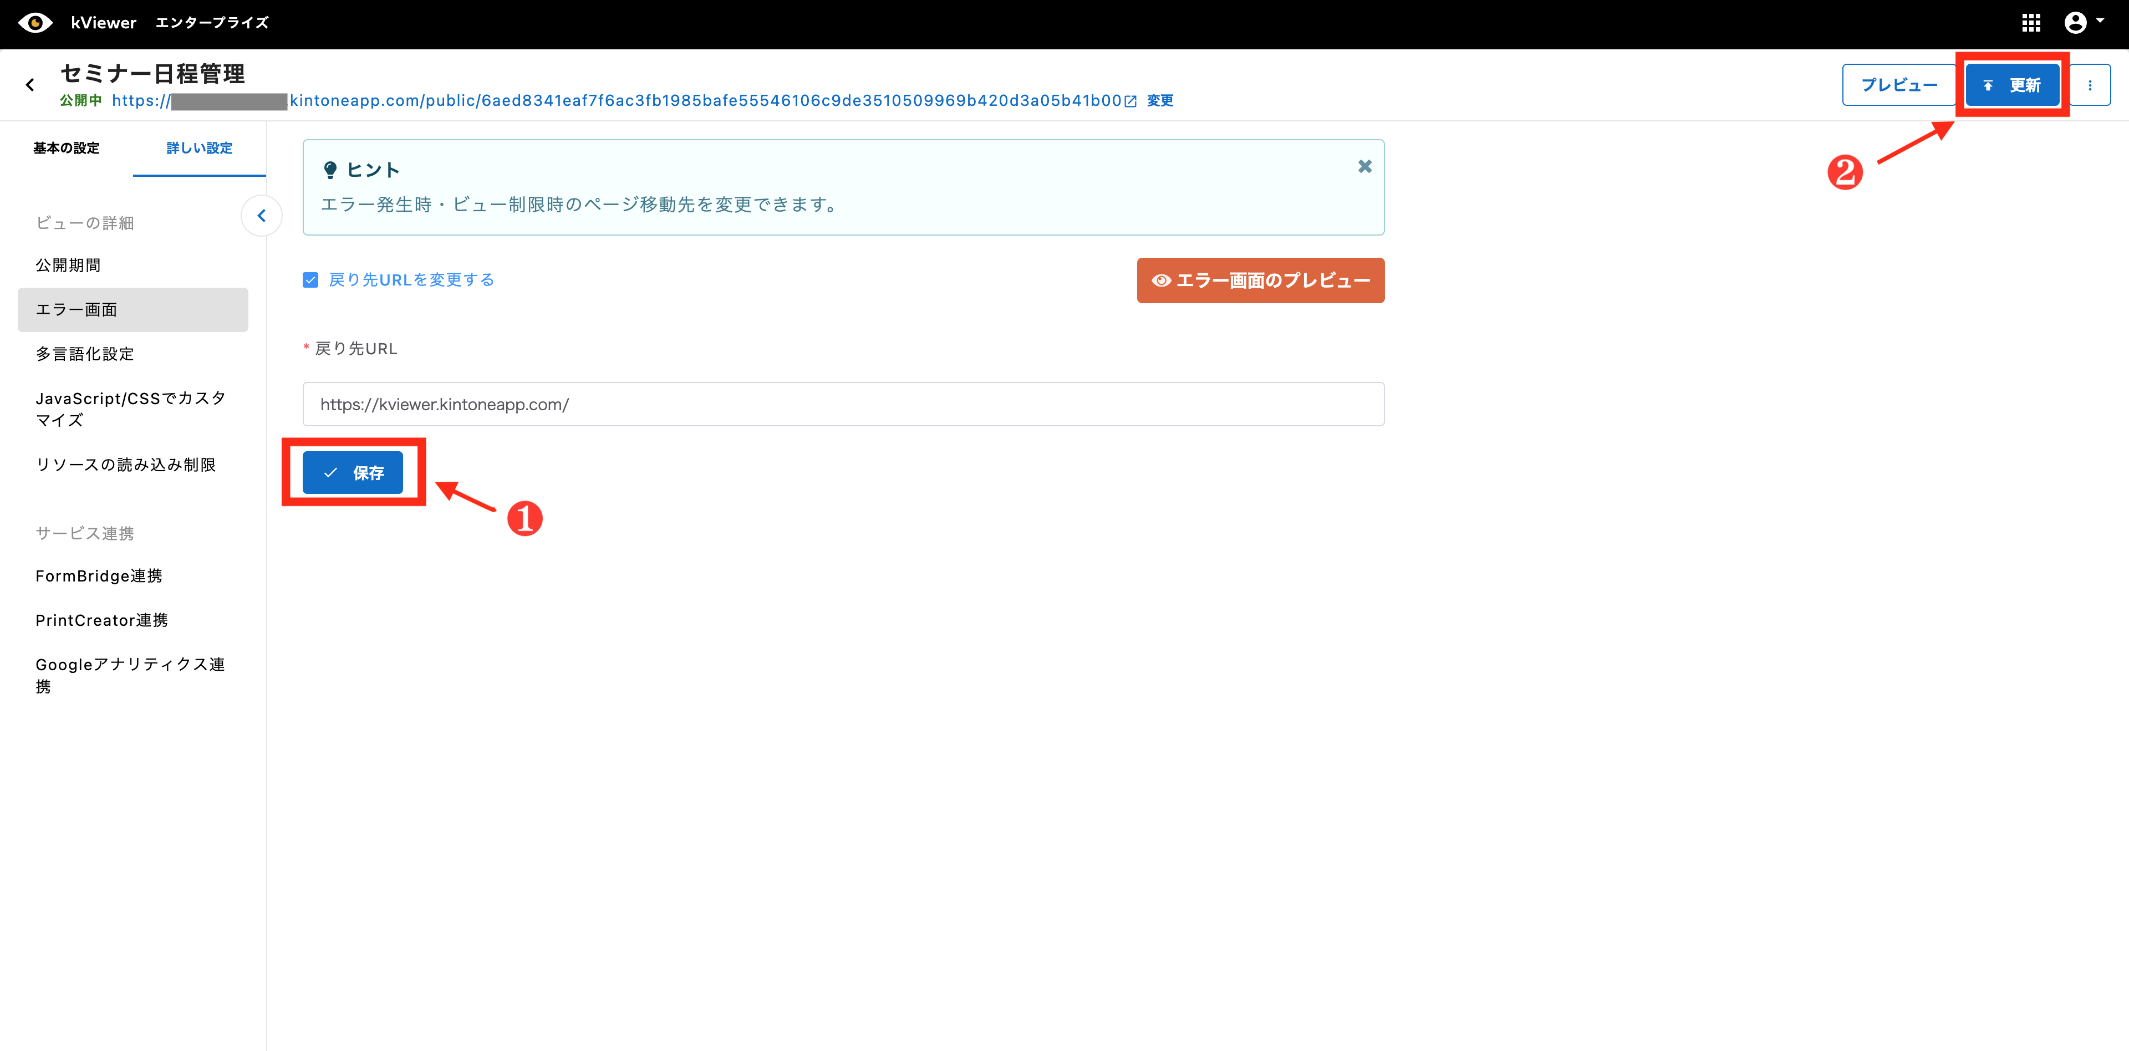Select the 詳しい設定 tab
The height and width of the screenshot is (1051, 2129).
(x=199, y=149)
